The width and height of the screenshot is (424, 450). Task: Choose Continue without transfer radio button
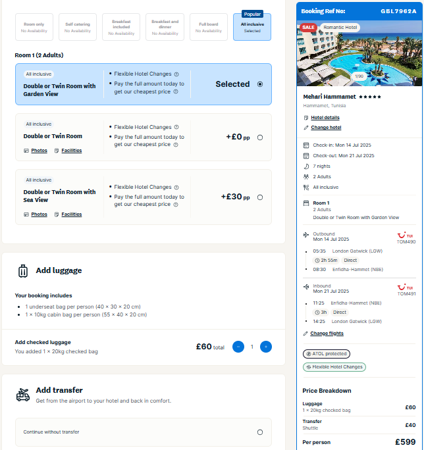[x=260, y=432]
